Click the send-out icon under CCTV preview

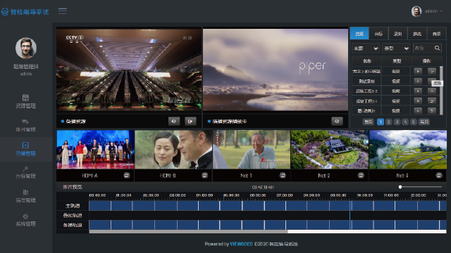pyautogui.click(x=190, y=122)
